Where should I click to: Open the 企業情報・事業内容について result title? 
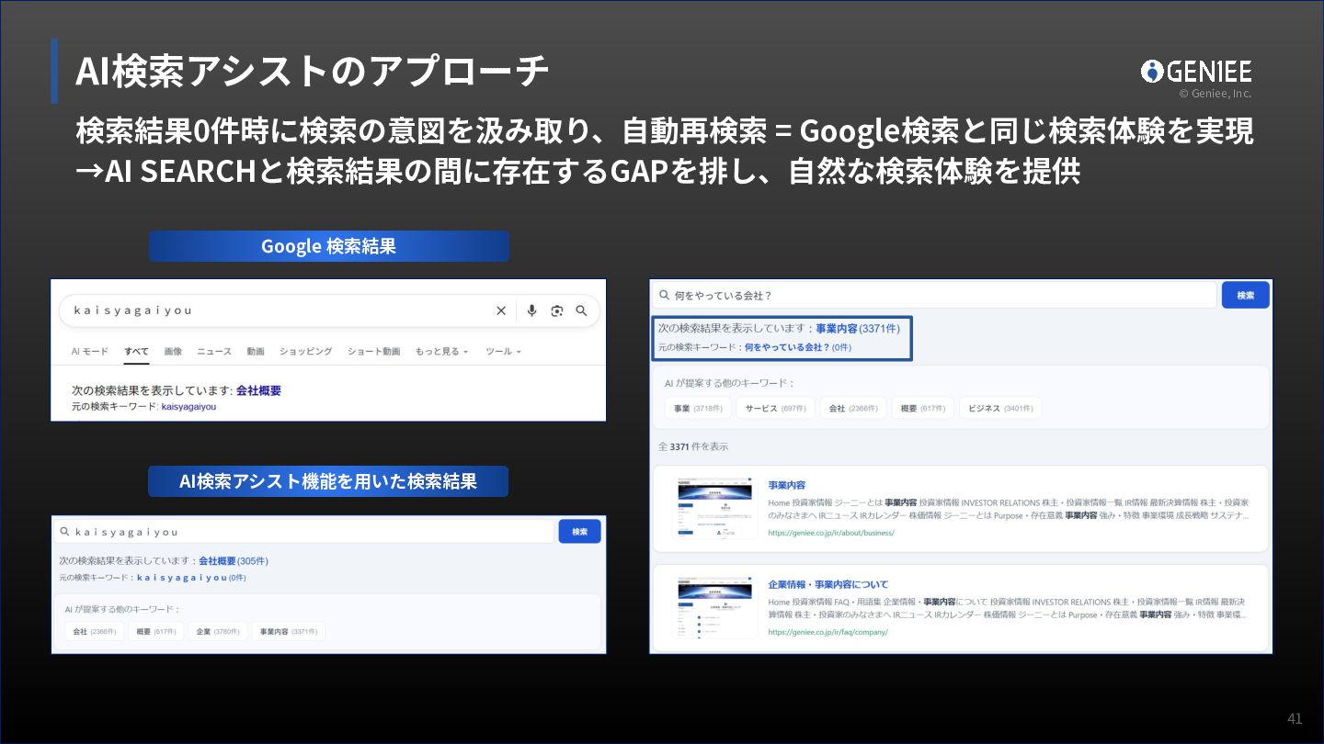point(828,584)
